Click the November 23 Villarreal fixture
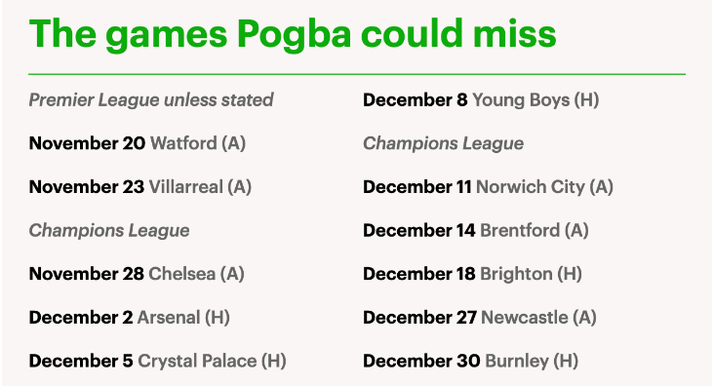The image size is (714, 386). coord(140,187)
